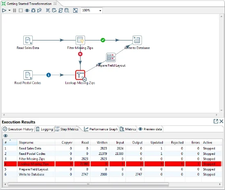This screenshot has width=225, height=190.
Task: Close the Getting Started Transformation tab
Action: 55,4
